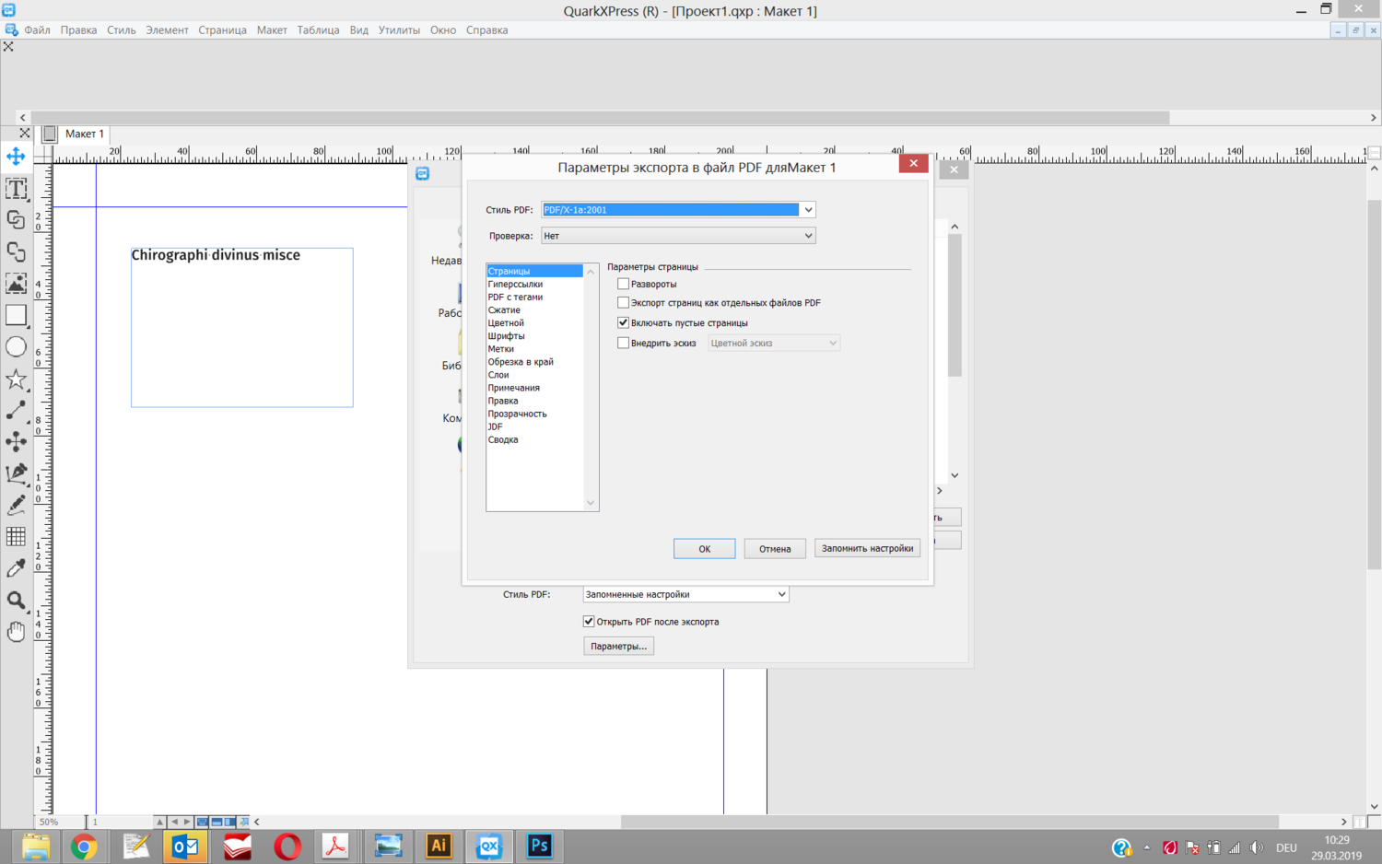Open the Таблица menu
1382x864 pixels.
pyautogui.click(x=318, y=30)
